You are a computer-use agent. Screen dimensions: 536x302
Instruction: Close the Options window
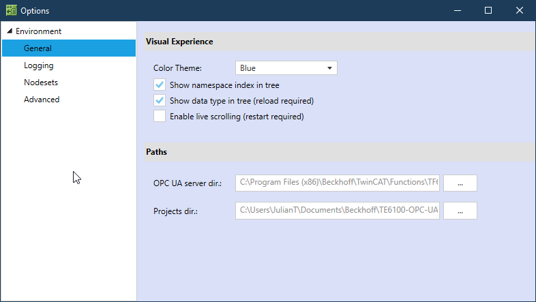520,11
